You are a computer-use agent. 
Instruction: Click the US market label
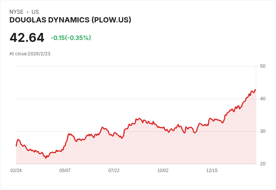[35, 12]
